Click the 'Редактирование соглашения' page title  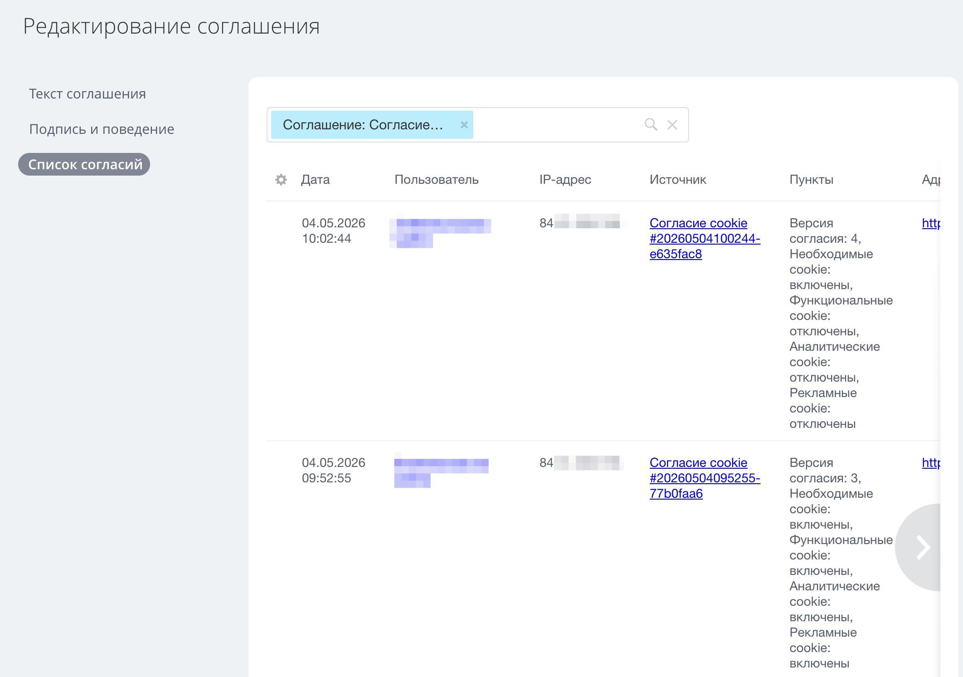[x=171, y=26]
